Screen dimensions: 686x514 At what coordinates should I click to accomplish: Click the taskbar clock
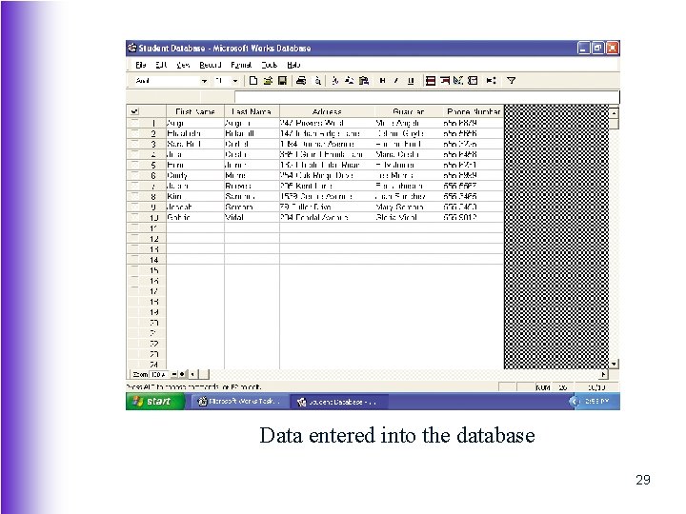point(596,402)
